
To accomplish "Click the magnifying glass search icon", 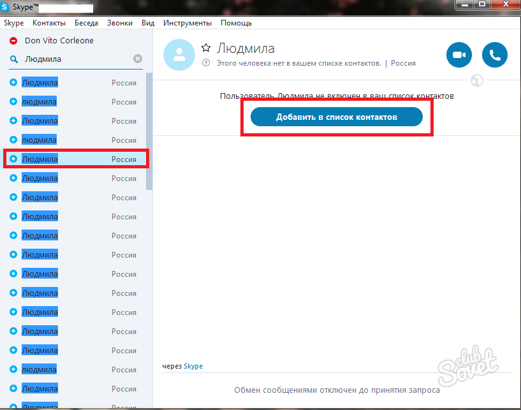I will click(x=13, y=59).
